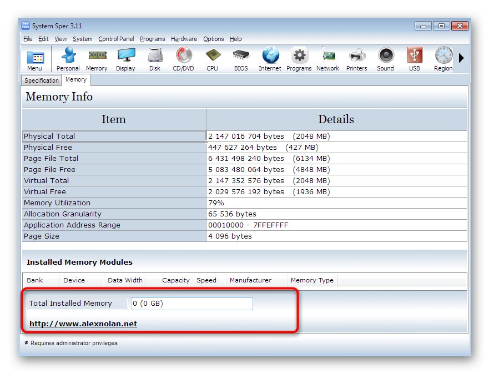Visit the www.alexnolan.net link

coord(83,324)
